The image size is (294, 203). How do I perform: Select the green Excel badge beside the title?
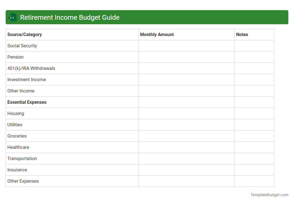click(12, 17)
